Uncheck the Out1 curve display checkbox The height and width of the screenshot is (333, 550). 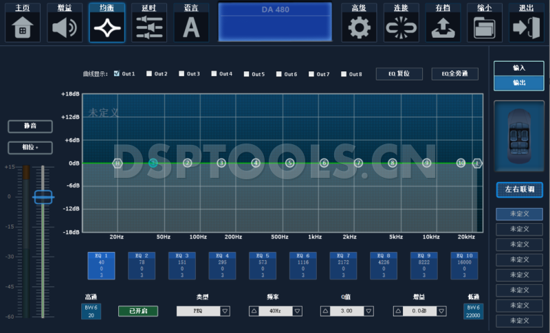tap(116, 73)
